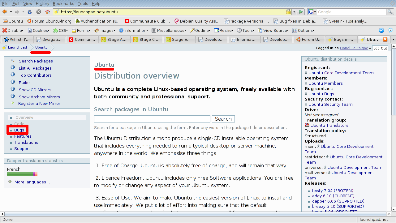Screen dimensions: 396x223
Task: Switch to the Forum U... tab
Action: tap(308, 40)
